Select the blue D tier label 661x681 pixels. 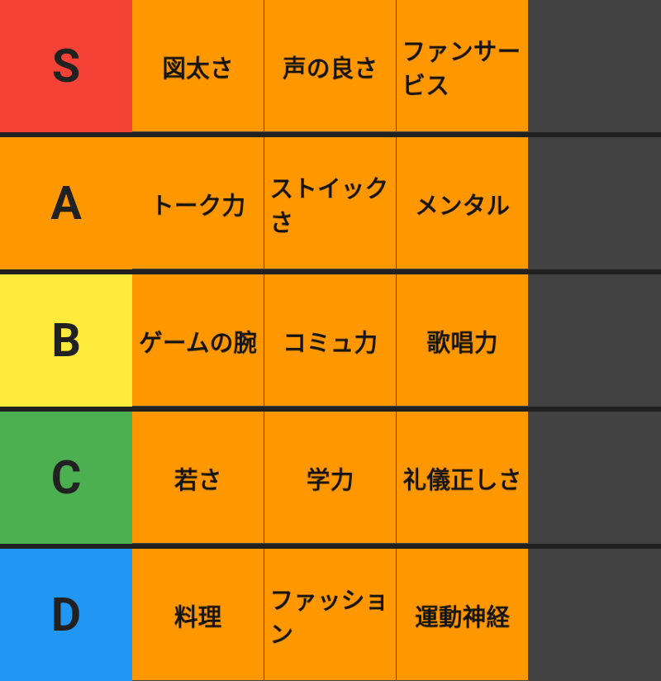(66, 615)
